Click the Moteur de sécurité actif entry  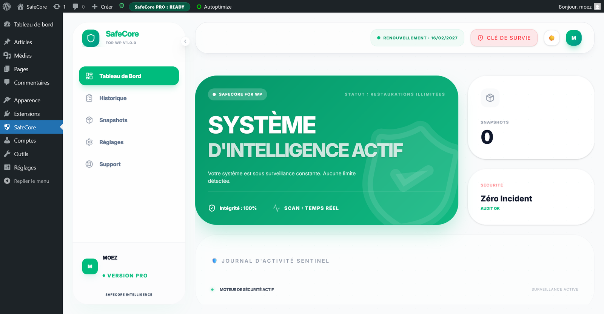[x=247, y=289]
